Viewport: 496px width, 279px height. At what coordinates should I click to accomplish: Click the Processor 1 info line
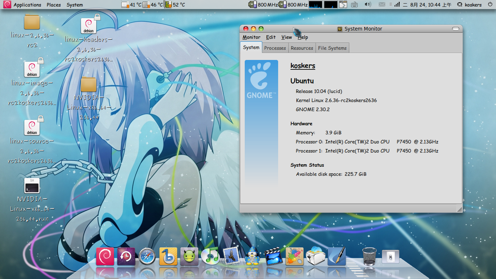click(x=367, y=151)
